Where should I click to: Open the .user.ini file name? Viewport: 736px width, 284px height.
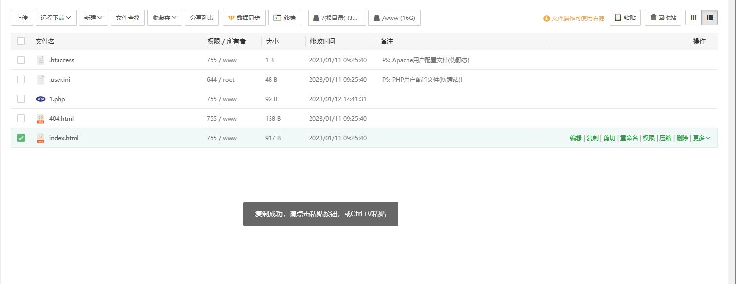[x=59, y=80]
